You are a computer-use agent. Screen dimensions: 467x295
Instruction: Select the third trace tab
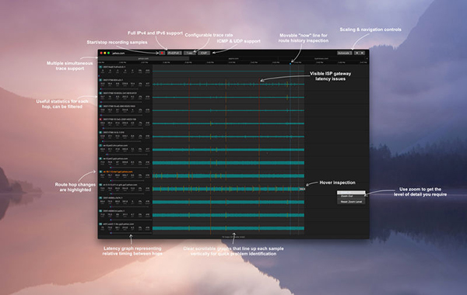click(x=321, y=58)
